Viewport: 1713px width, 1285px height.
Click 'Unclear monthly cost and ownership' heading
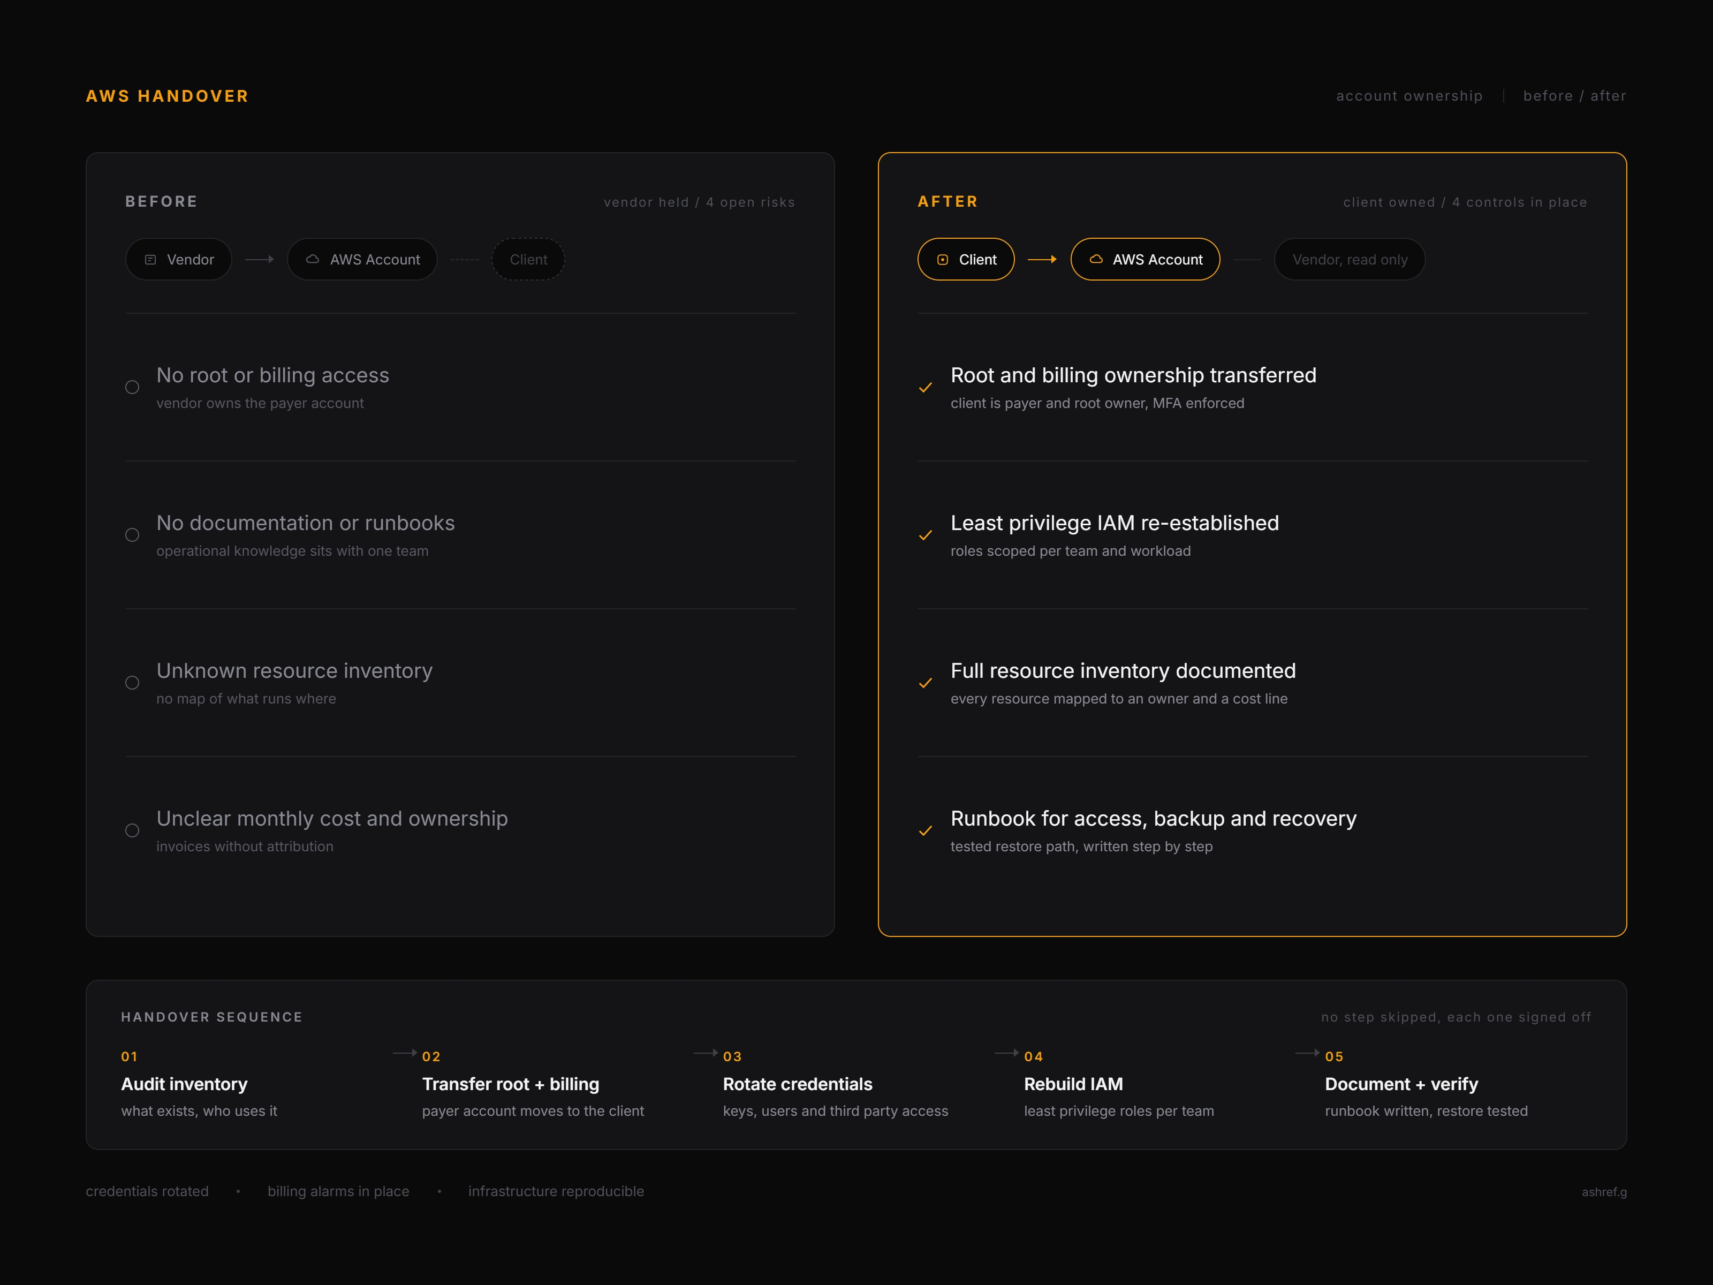pyautogui.click(x=332, y=819)
